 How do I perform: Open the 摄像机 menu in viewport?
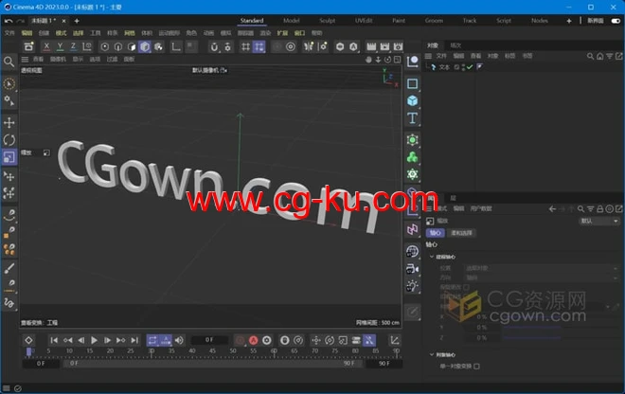click(58, 60)
